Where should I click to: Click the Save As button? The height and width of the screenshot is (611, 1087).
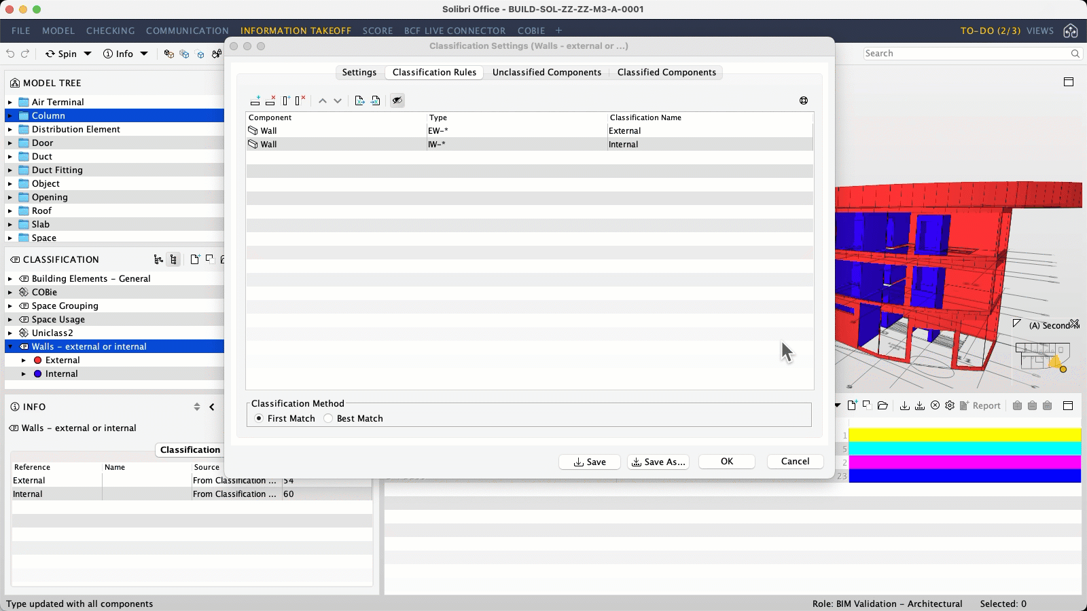point(658,462)
